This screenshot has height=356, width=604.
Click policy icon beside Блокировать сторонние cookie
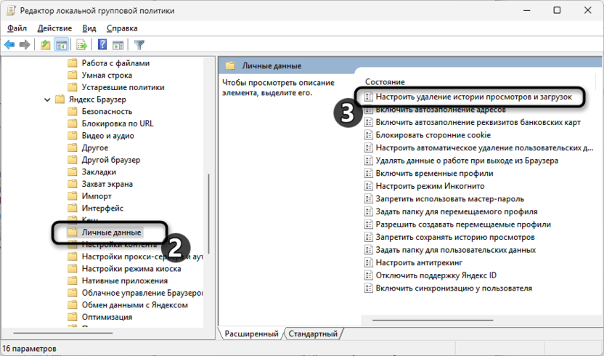click(x=369, y=135)
